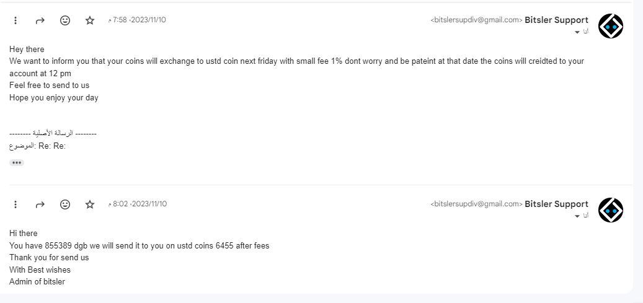The height and width of the screenshot is (303, 643).
Task: Click Bitsler Support avatar on first message
Action: (610, 26)
